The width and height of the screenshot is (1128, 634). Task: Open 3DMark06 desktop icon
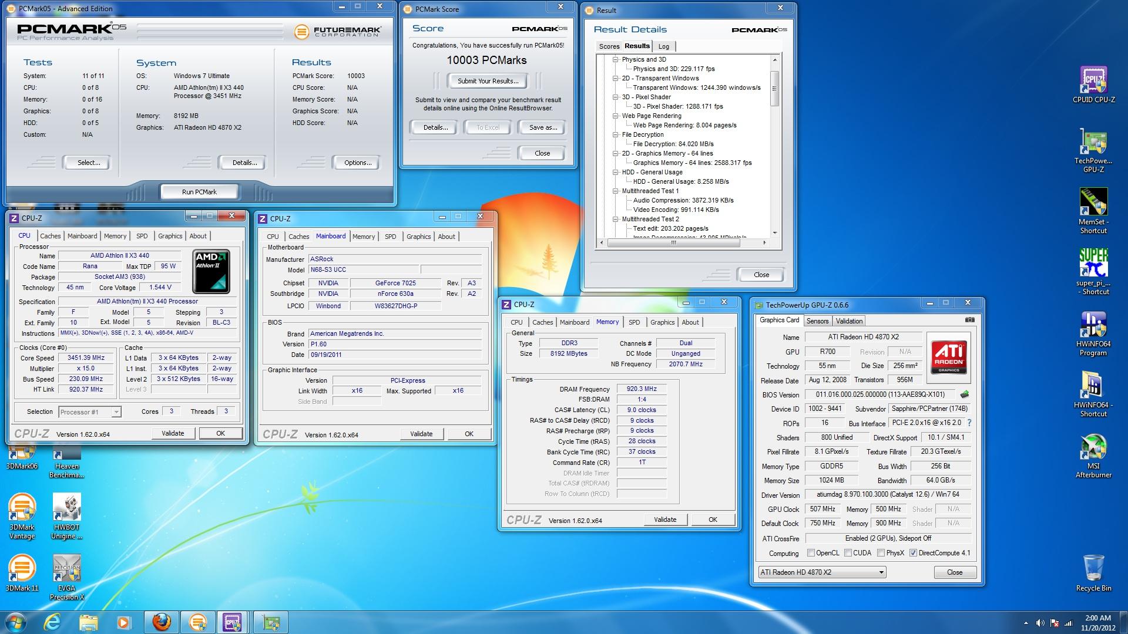22,458
